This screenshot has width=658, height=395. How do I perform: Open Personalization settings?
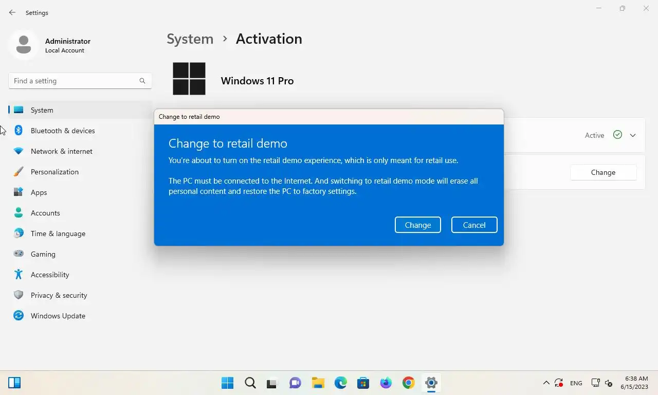click(x=80, y=172)
